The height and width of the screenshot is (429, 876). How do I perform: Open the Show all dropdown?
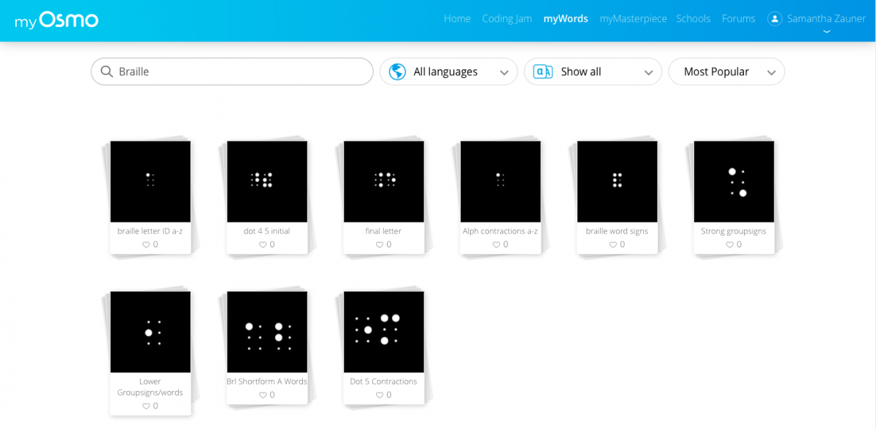tap(648, 72)
